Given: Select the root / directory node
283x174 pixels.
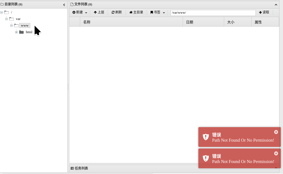Looking at the screenshot, I should click(11, 12).
